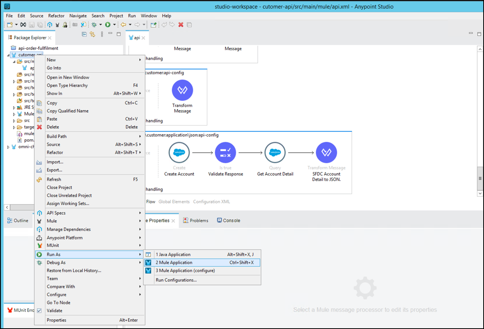Select the Get Account Detail Salesforce icon
This screenshot has height=329, width=484.
[275, 152]
